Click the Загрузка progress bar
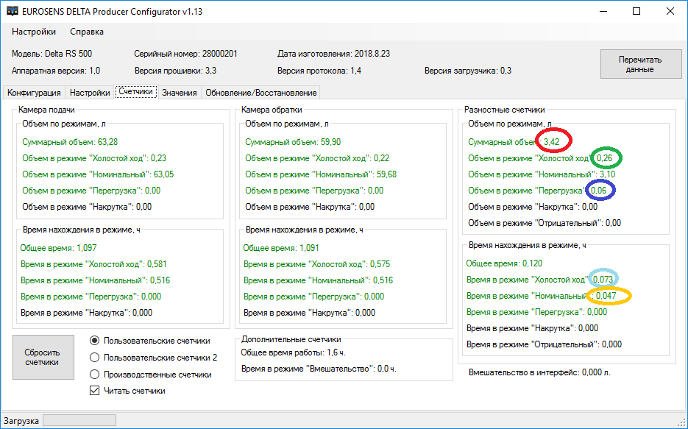 79,420
